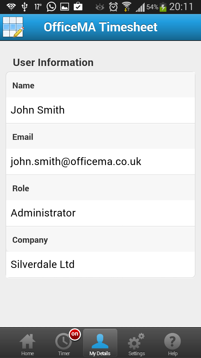
Task: Tap the name field John Smith
Action: point(100,110)
